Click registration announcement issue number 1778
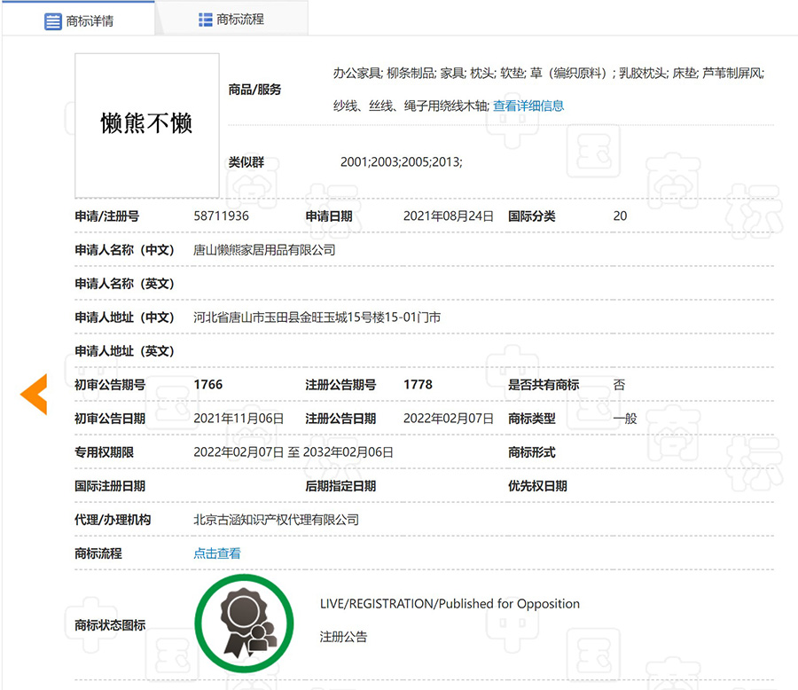This screenshot has width=798, height=690. point(418,385)
